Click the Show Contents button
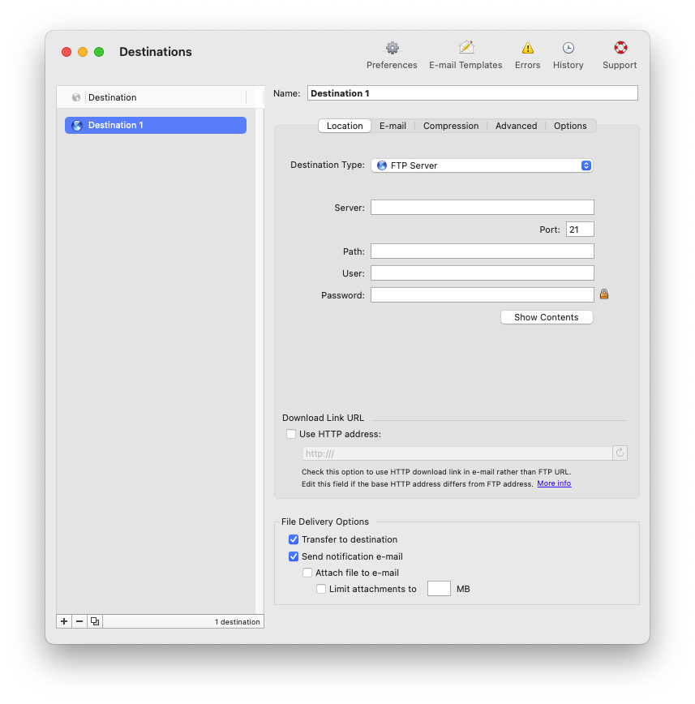 click(547, 317)
